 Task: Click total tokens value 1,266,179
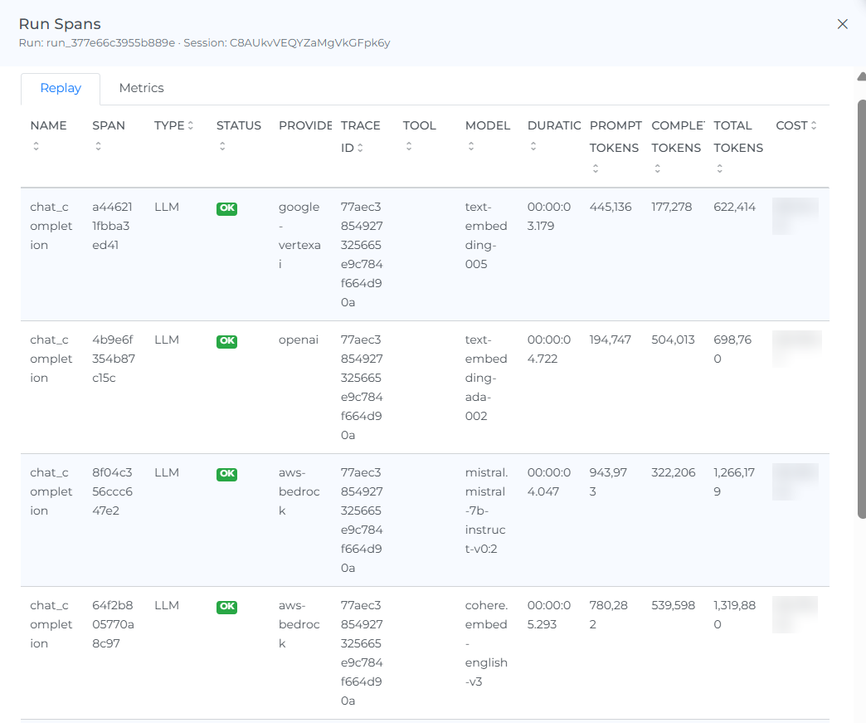click(734, 481)
